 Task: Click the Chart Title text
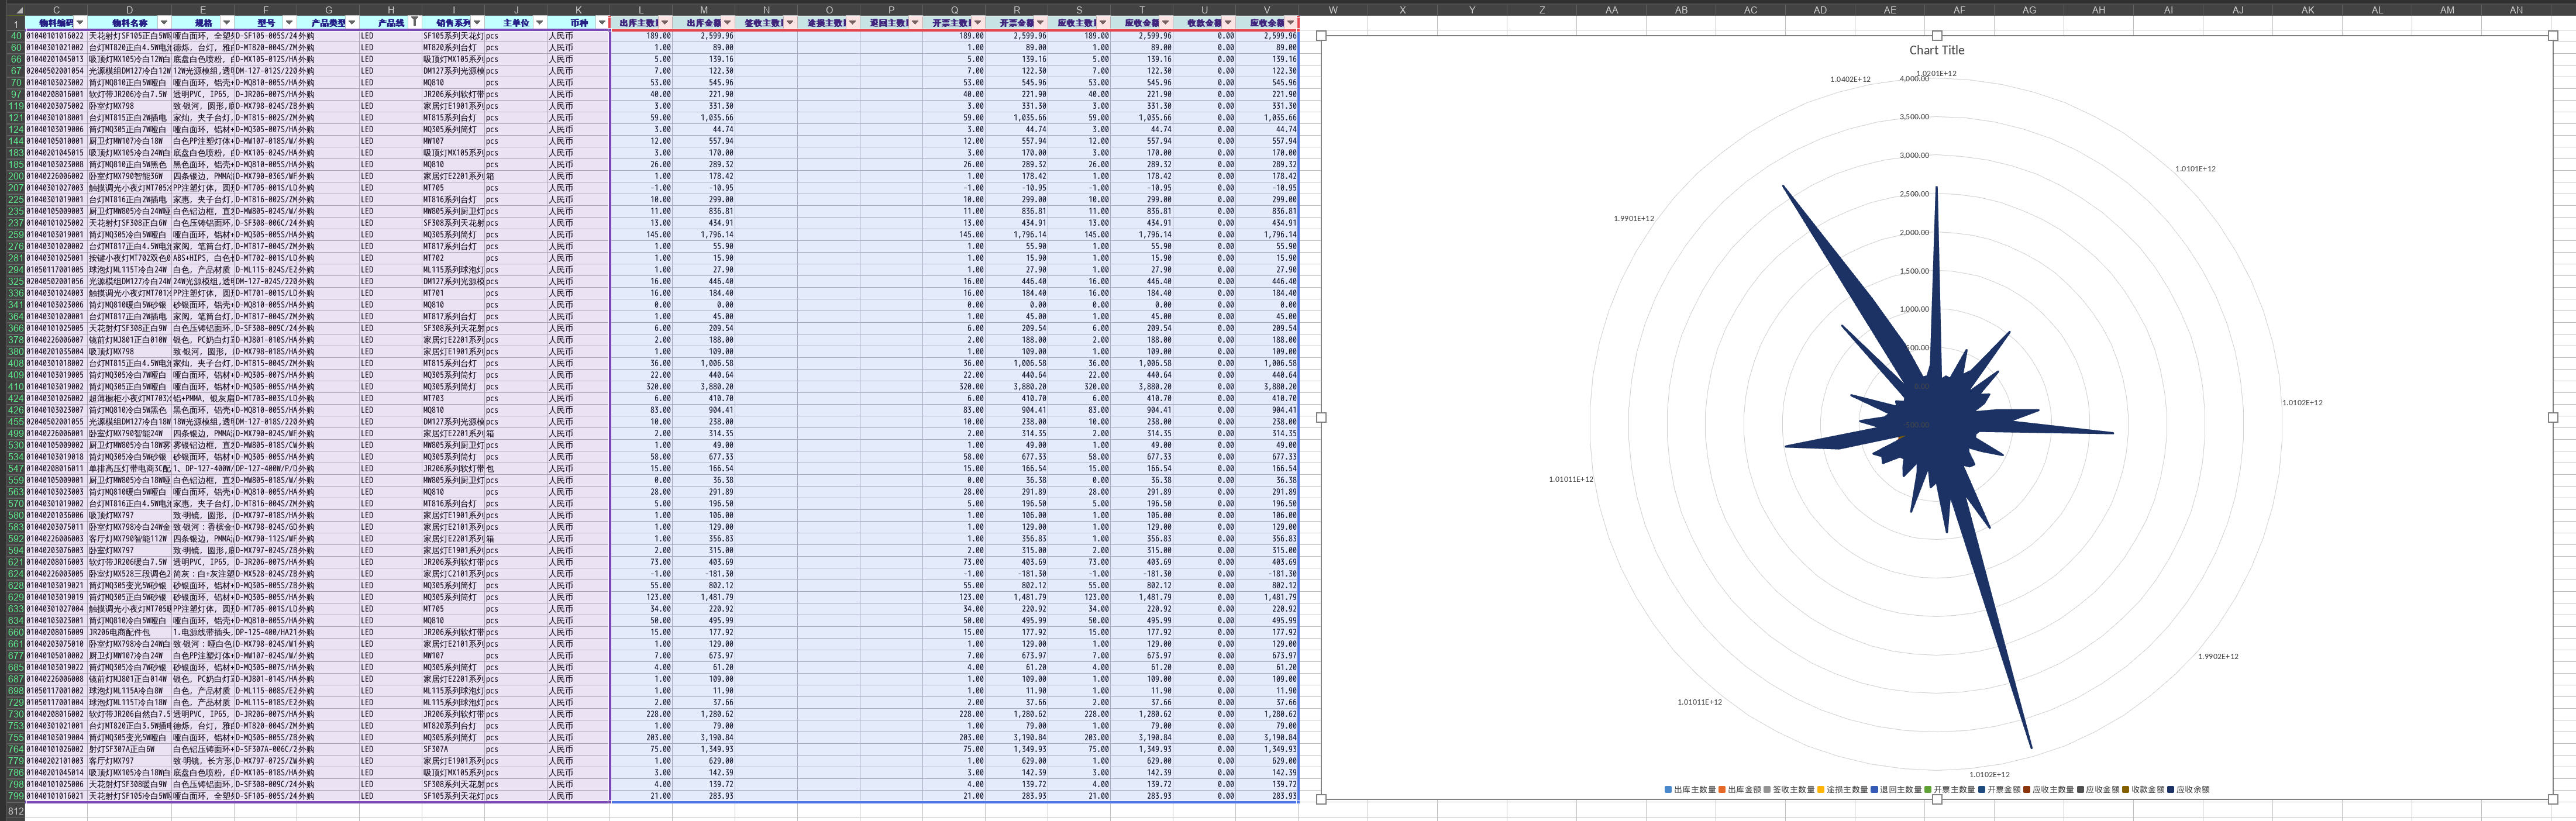click(1936, 50)
